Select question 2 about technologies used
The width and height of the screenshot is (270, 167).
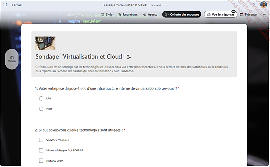pyautogui.click(x=80, y=130)
